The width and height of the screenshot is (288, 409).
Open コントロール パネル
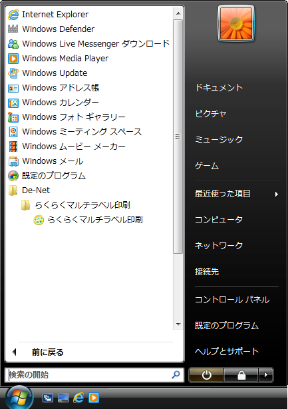pos(232,300)
